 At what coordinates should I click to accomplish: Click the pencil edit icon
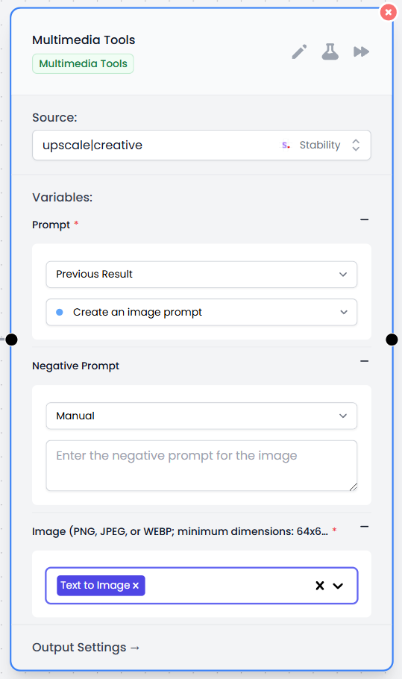click(299, 52)
